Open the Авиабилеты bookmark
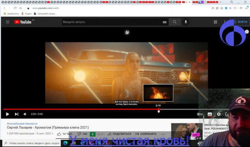The width and height of the screenshot is (250, 147). [x=11, y=14]
